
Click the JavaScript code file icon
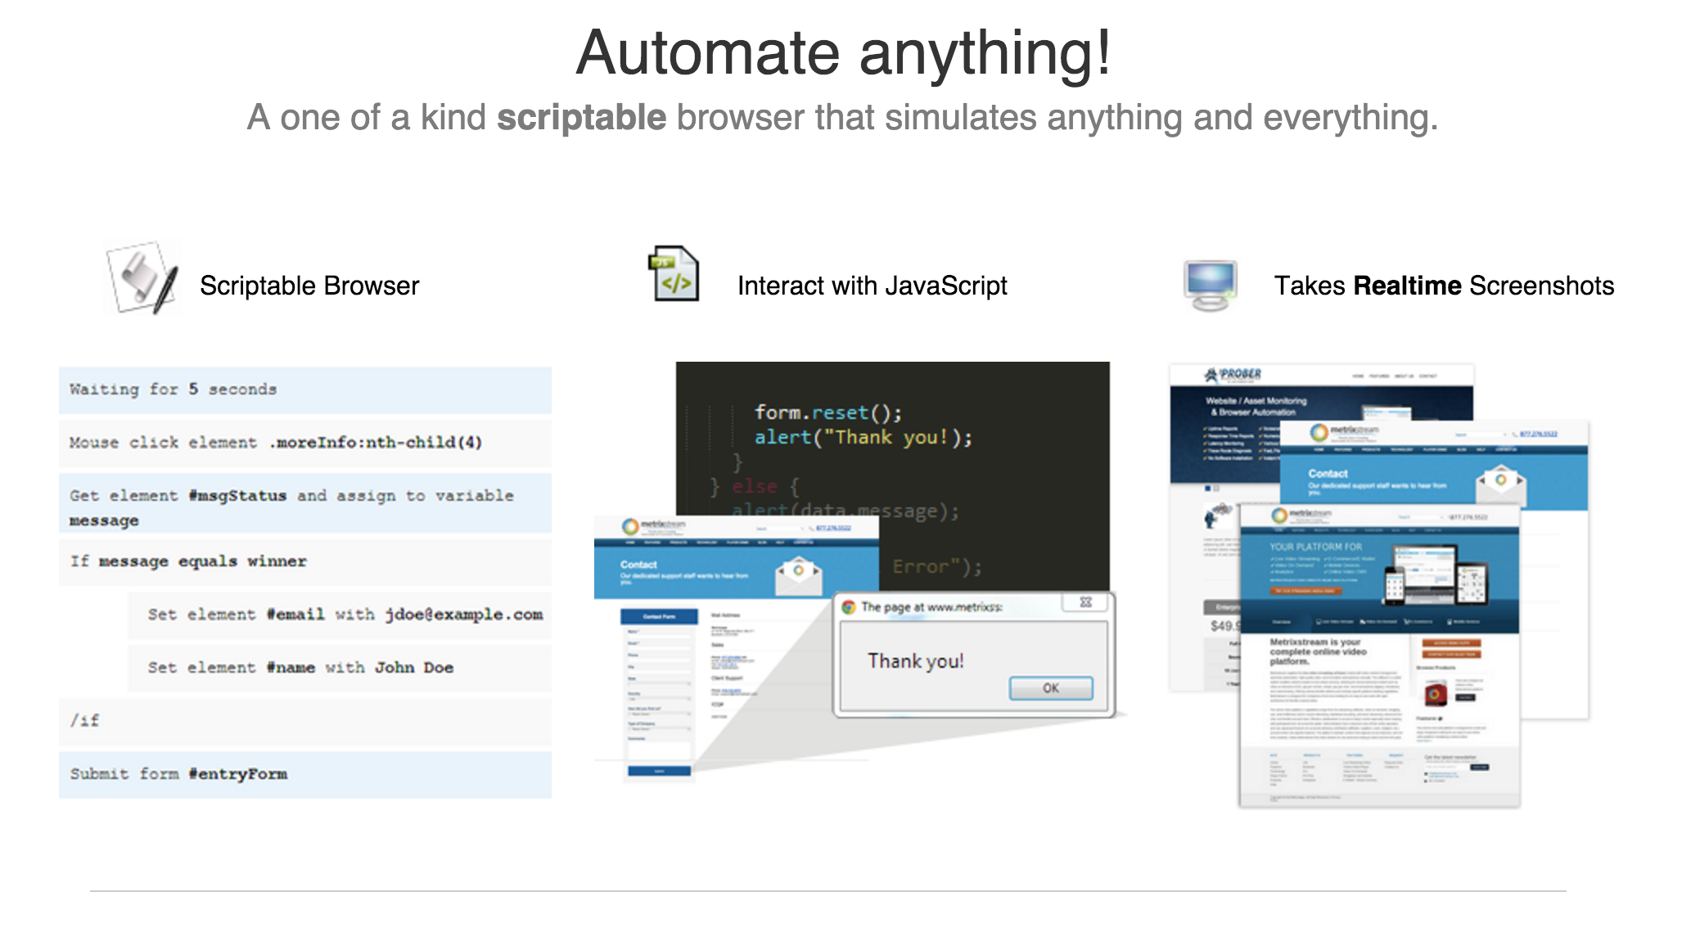(674, 274)
